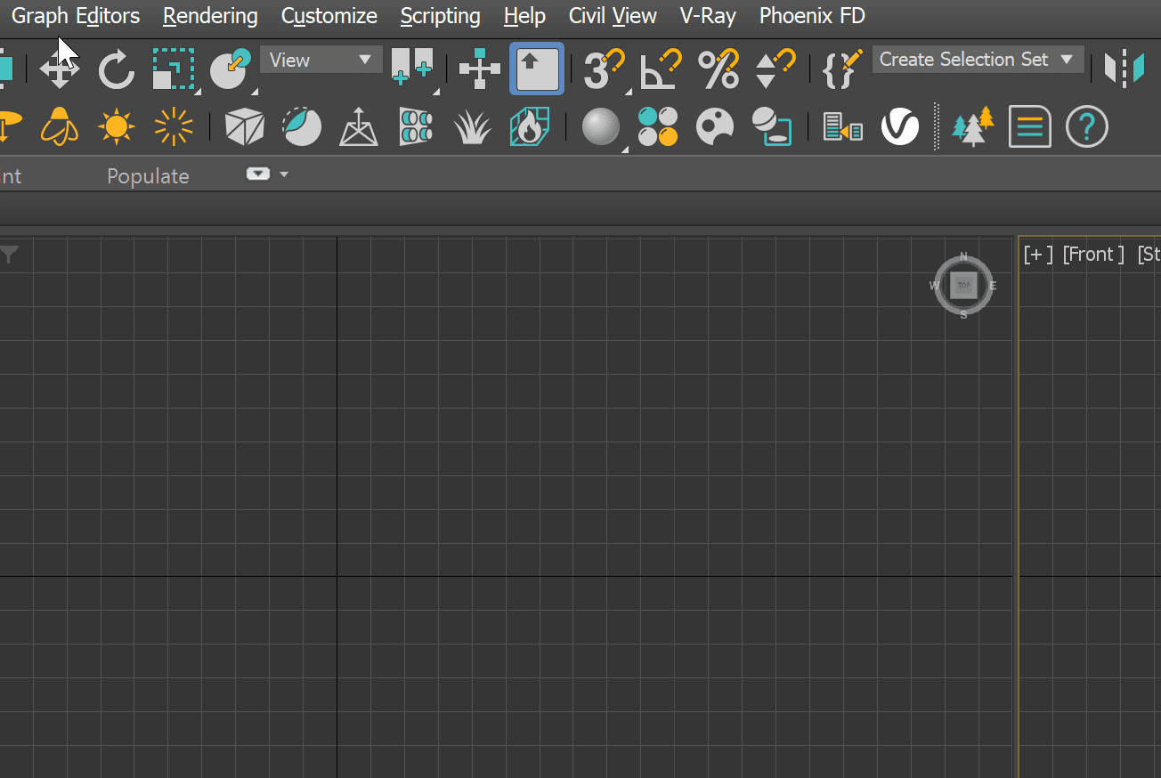
Task: Select the Select and Move tool
Action: pyautogui.click(x=59, y=69)
